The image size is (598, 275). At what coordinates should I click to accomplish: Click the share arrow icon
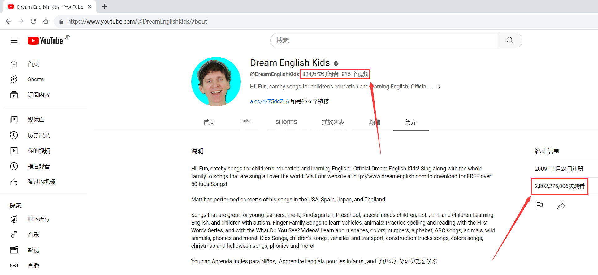pyautogui.click(x=561, y=206)
